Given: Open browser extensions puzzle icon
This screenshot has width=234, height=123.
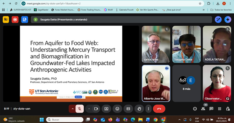Looking at the screenshot, I should point(209,4).
